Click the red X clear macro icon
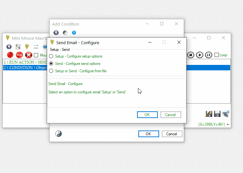 pos(28,55)
